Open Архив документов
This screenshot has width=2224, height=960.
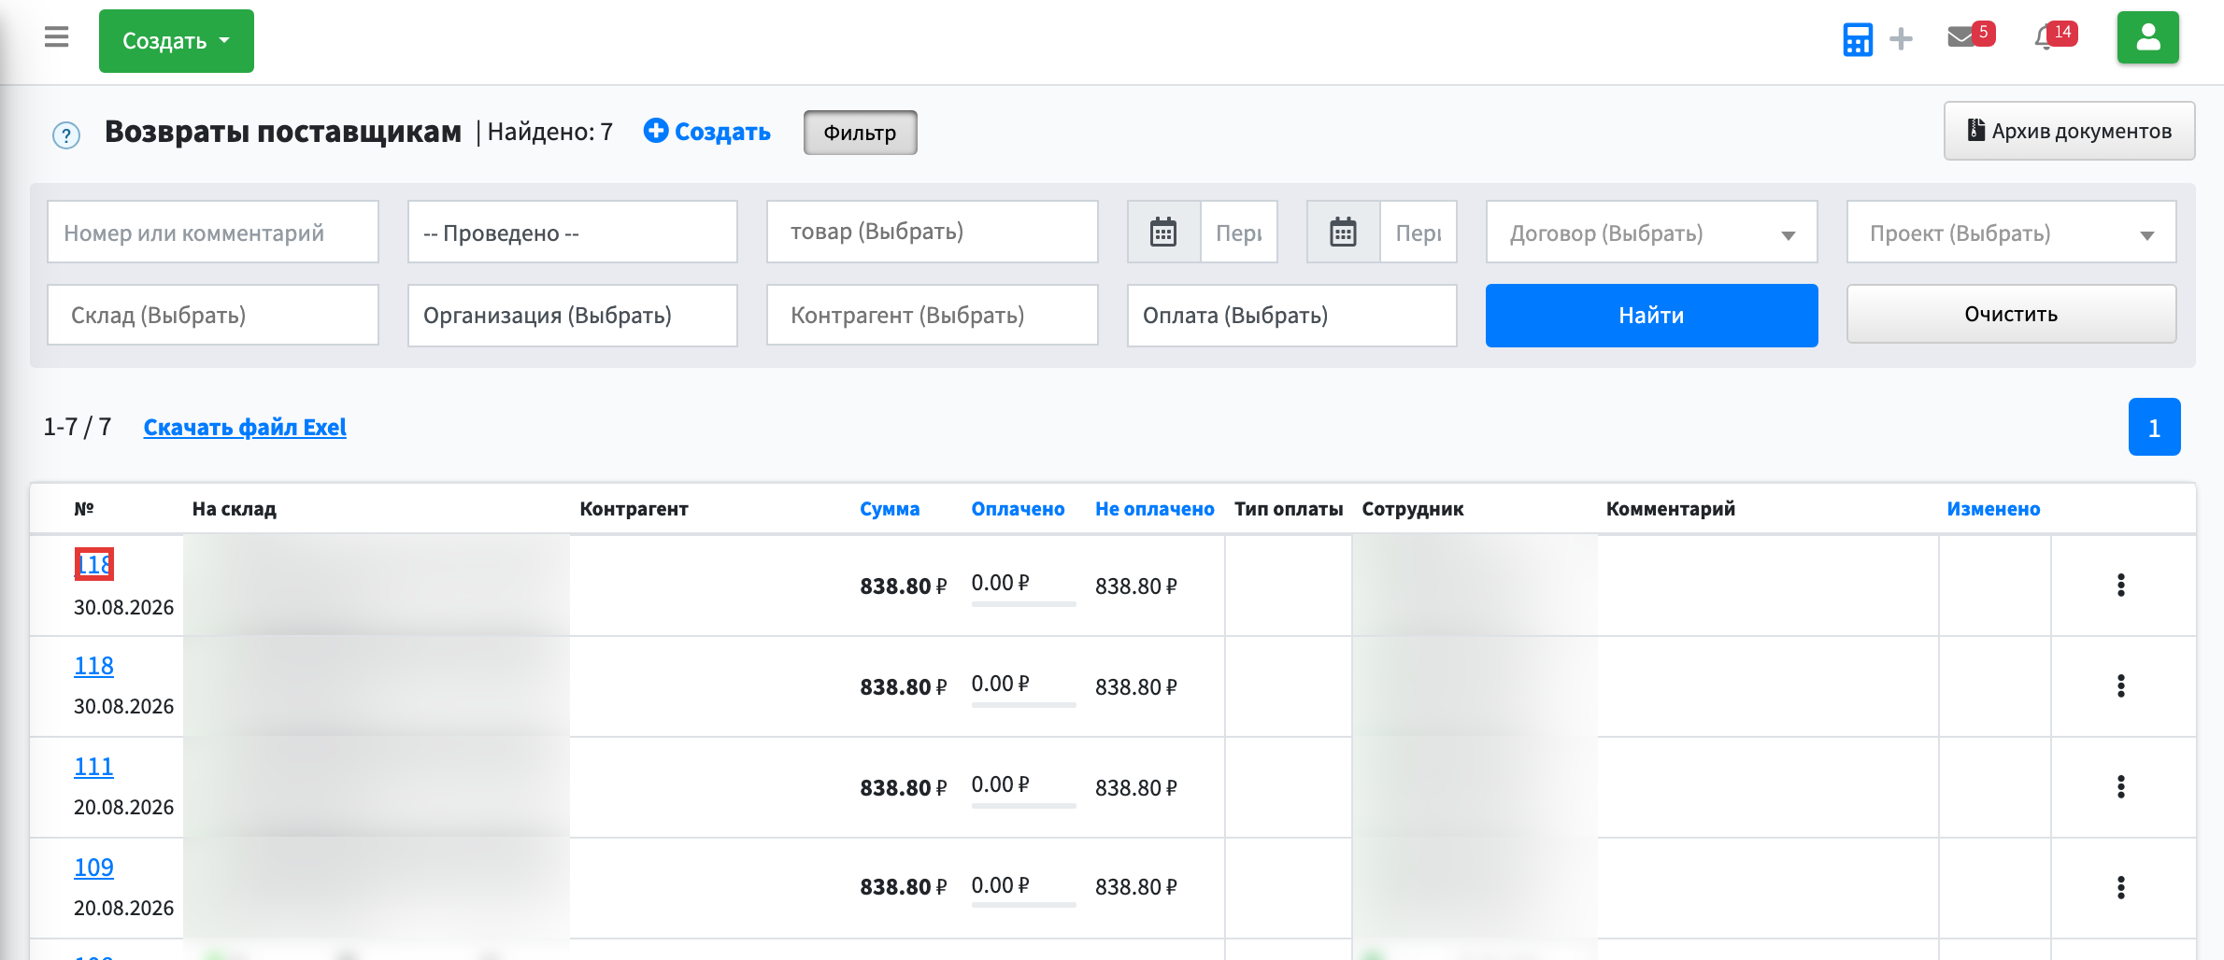(2070, 131)
